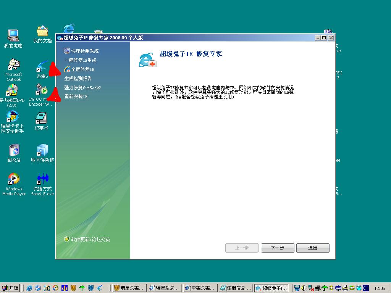Switch to 注册信息 taskbar window
This screenshot has width=391, height=293.
[x=236, y=288]
